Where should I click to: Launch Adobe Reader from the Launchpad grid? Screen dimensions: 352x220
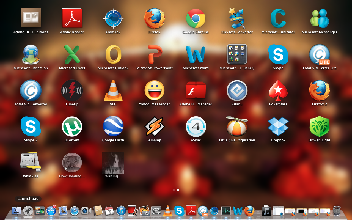click(72, 18)
